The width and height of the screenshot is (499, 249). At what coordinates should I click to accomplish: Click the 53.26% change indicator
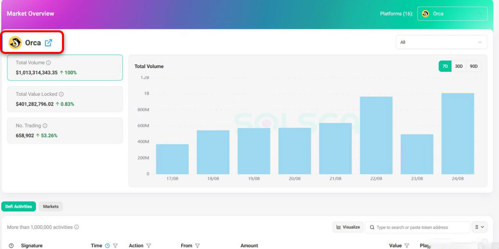pyautogui.click(x=47, y=136)
